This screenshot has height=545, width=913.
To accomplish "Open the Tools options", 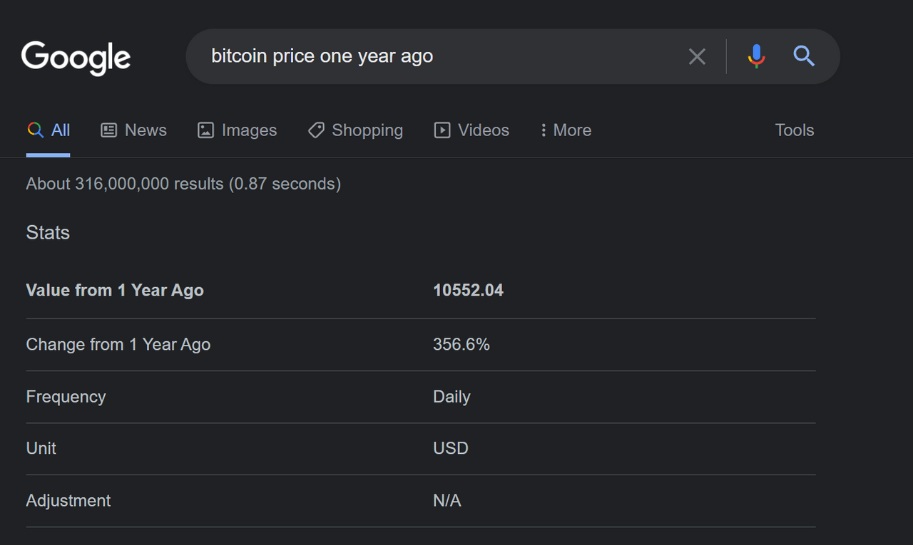I will [795, 130].
